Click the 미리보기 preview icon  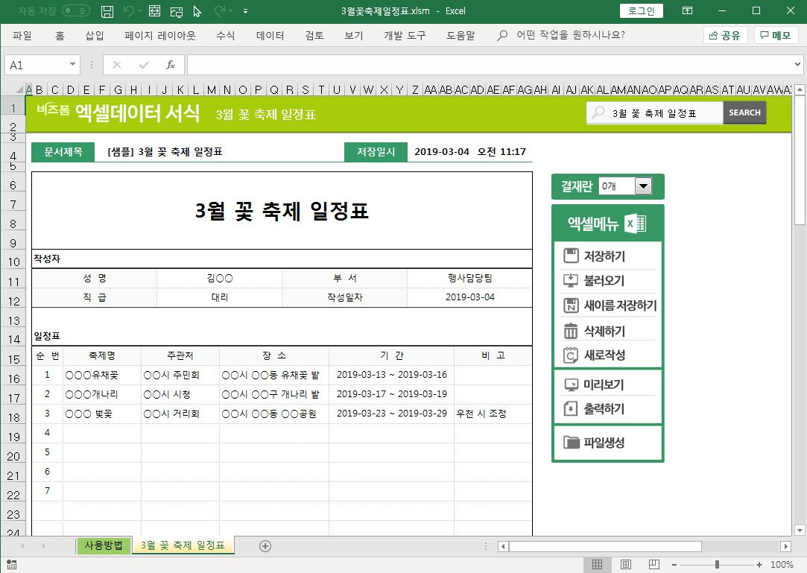tap(572, 385)
